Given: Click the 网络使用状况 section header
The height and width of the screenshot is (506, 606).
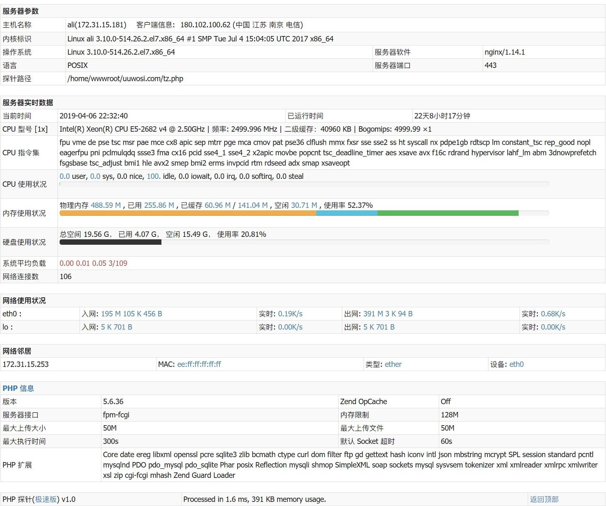Looking at the screenshot, I should click(24, 301).
